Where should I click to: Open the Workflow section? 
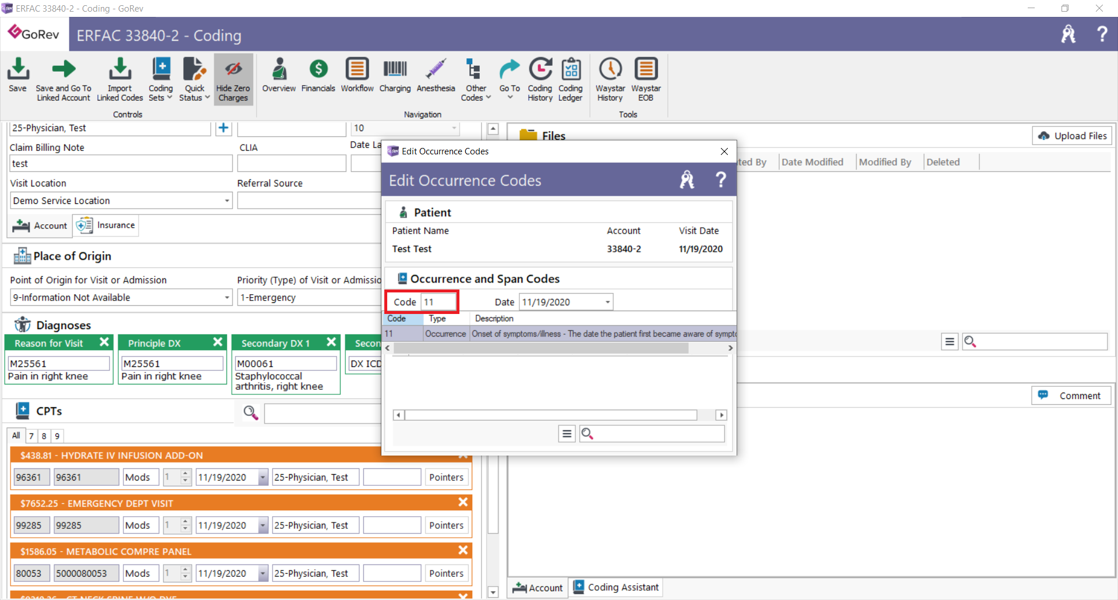[x=357, y=76]
